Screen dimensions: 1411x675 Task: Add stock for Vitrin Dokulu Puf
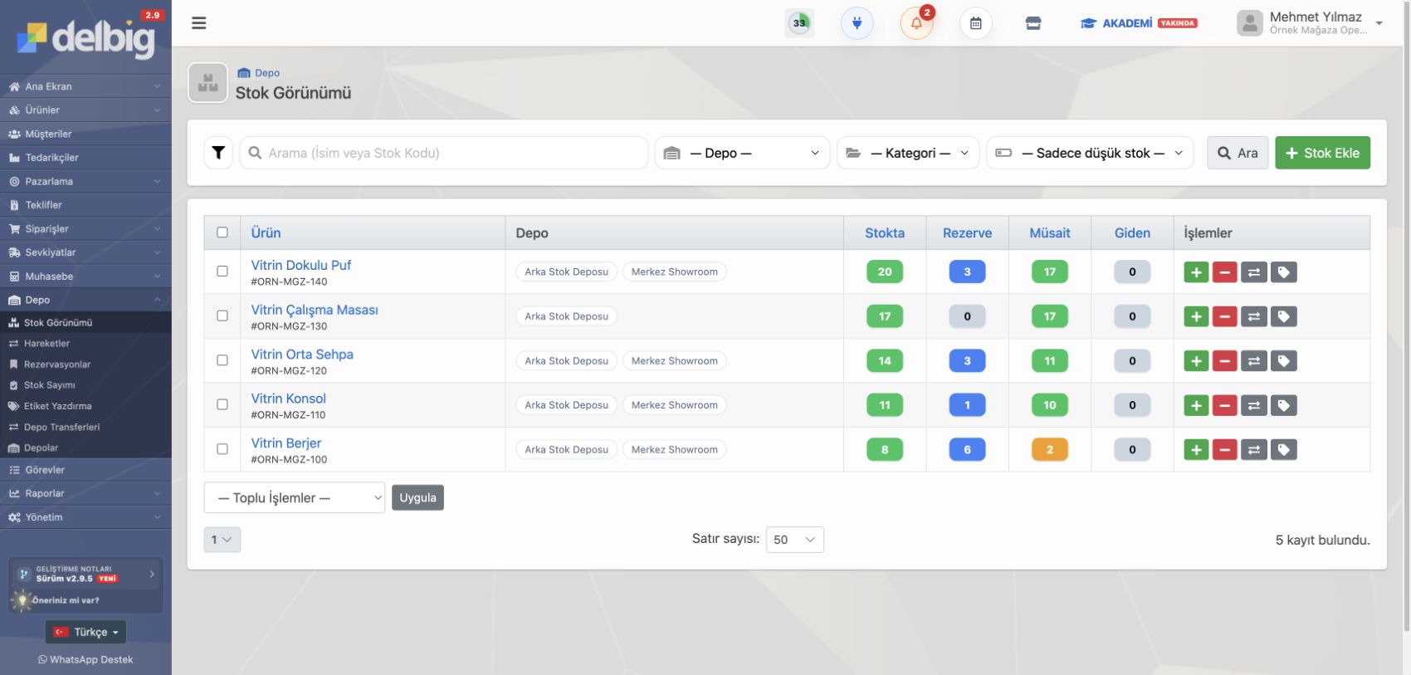[1196, 272]
